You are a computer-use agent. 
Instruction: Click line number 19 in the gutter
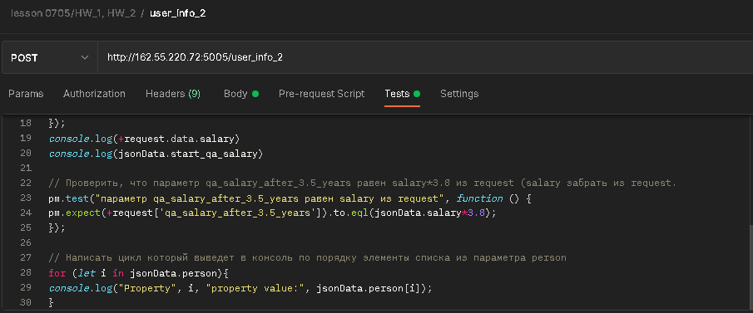point(26,139)
